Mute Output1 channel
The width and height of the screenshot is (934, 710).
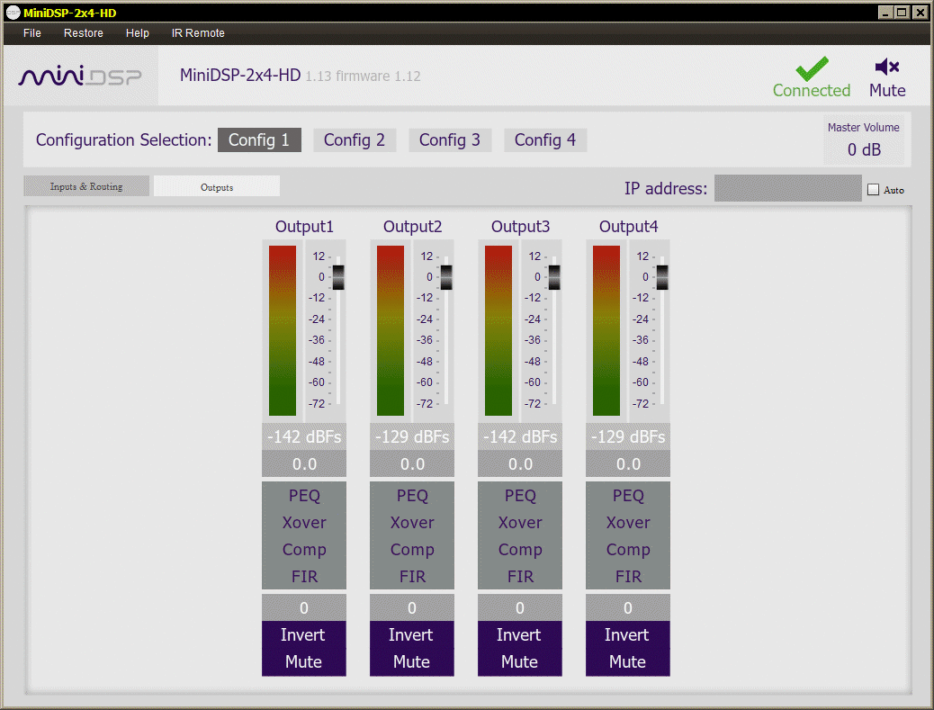coord(304,662)
